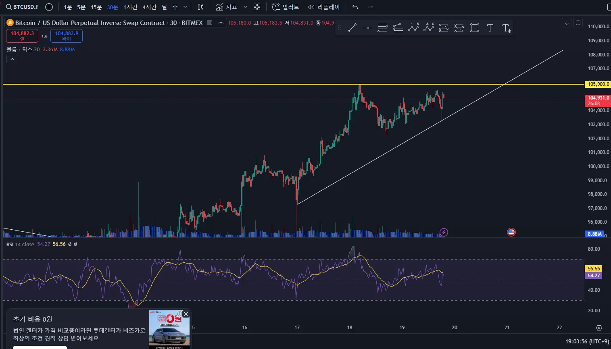Open the layout setup grid icon
This screenshot has height=349, width=611.
point(257,7)
